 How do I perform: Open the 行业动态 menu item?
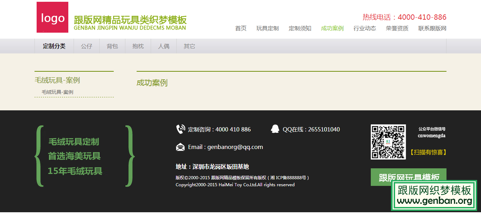coord(364,28)
